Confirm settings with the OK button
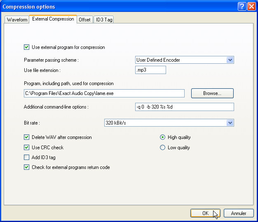The width and height of the screenshot is (258, 222). coord(205,213)
